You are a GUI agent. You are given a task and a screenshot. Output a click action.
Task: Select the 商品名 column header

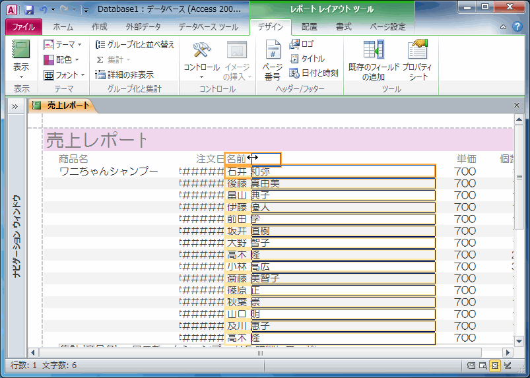(x=73, y=159)
